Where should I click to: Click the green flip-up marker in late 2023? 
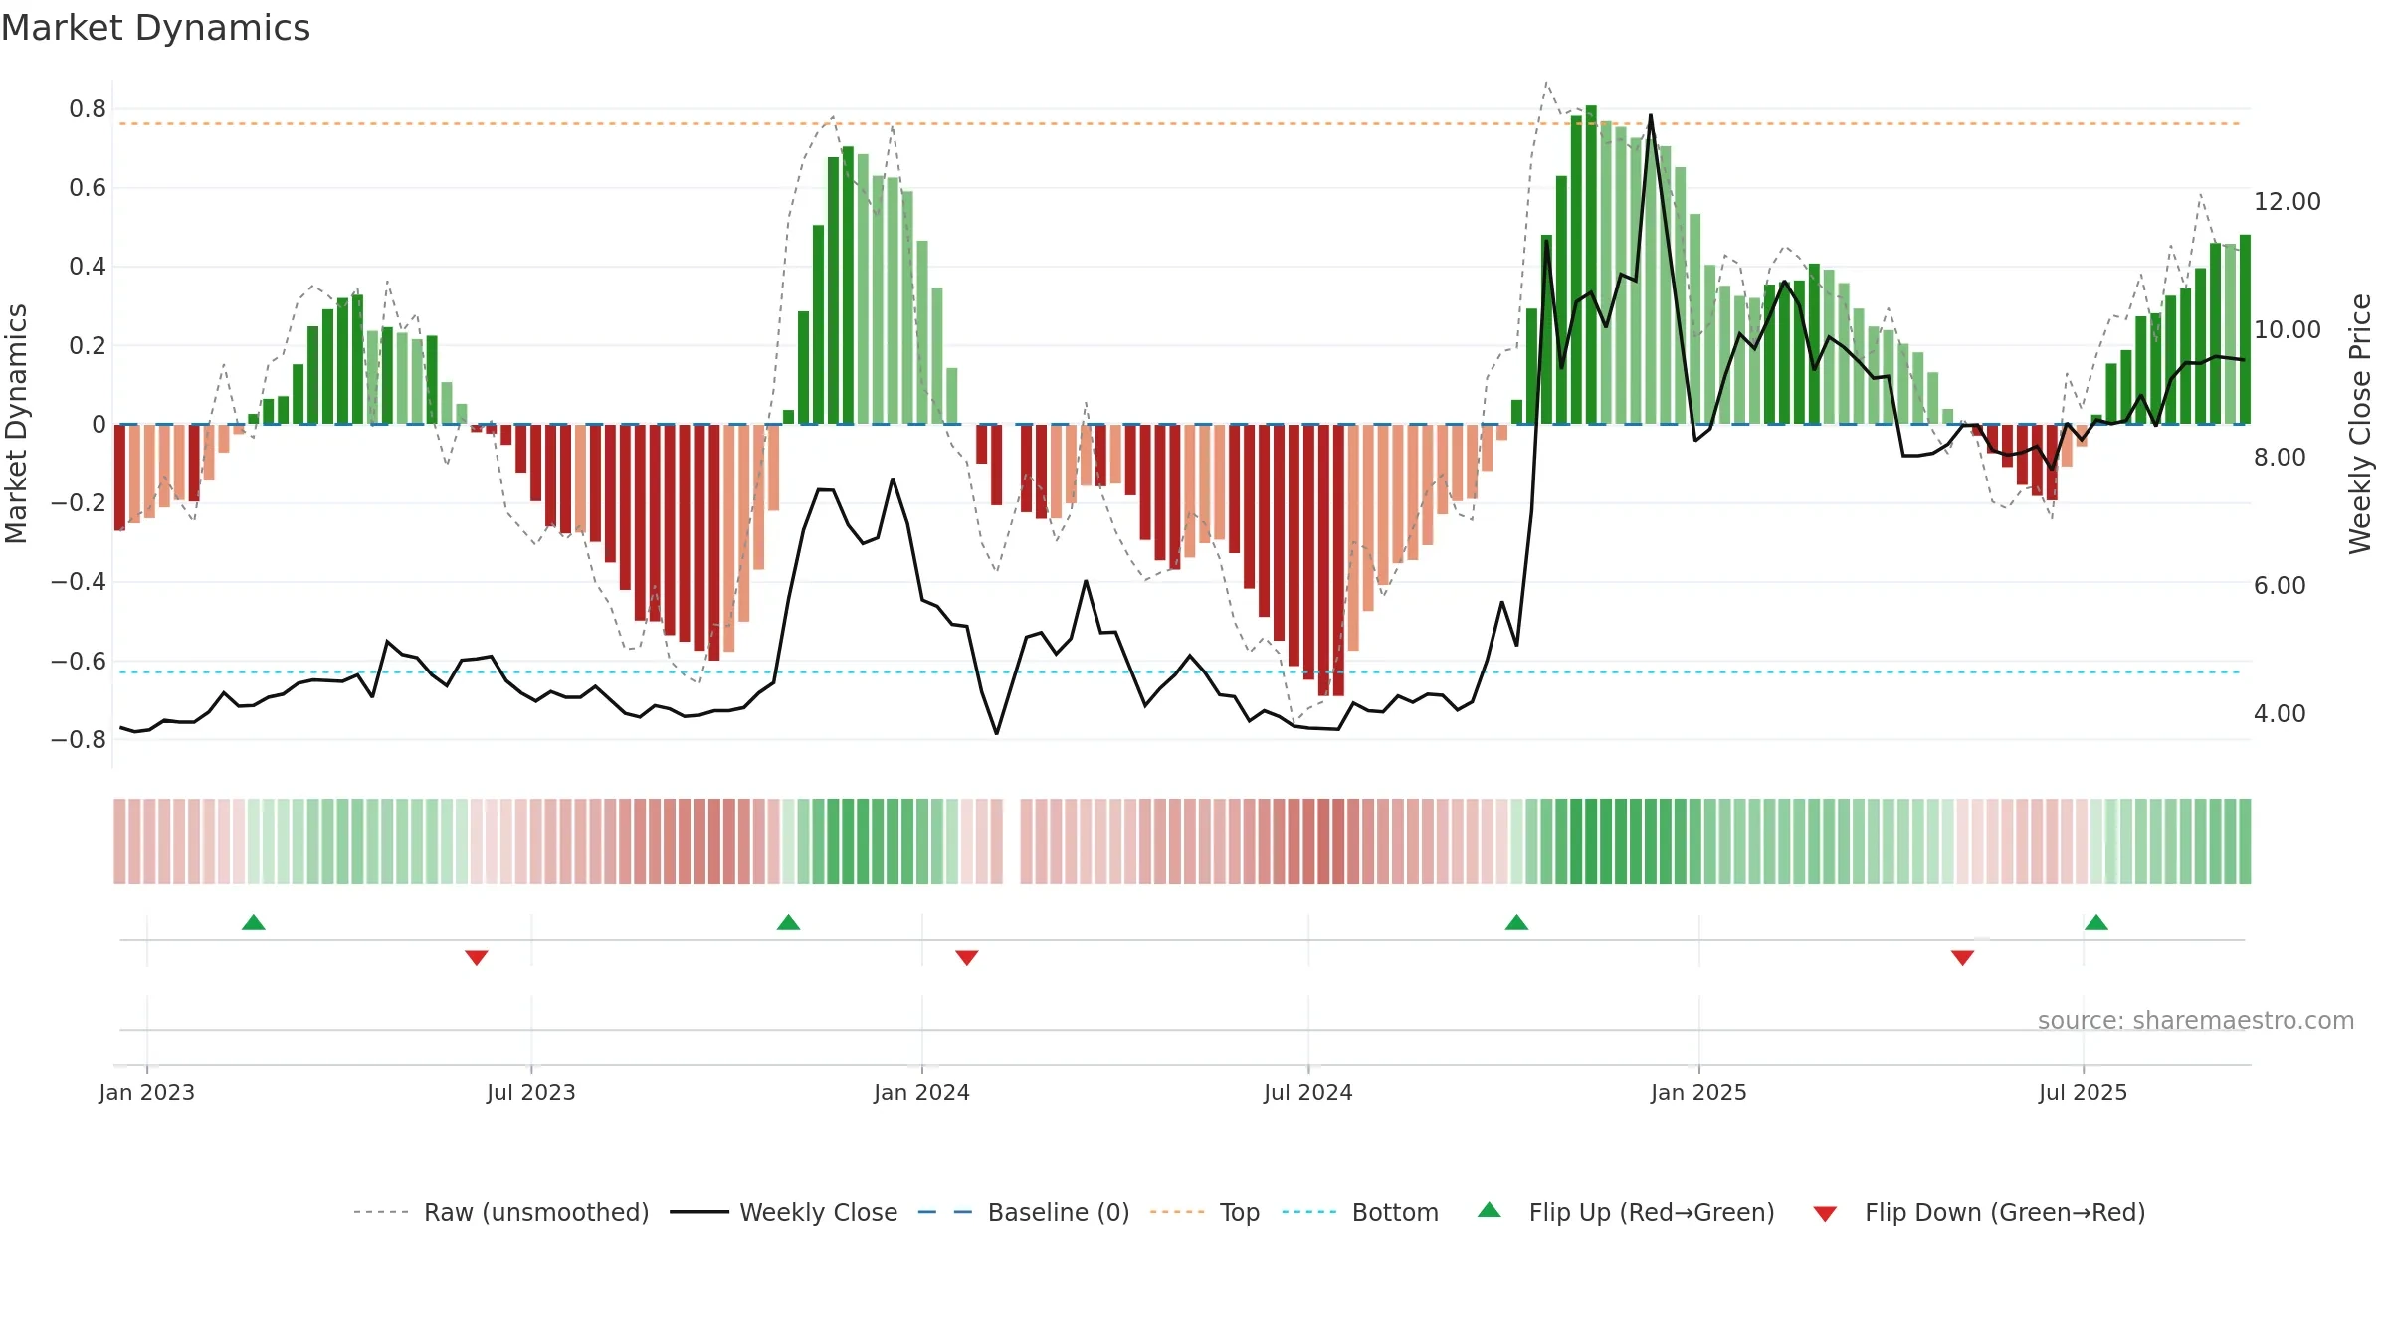click(x=789, y=922)
